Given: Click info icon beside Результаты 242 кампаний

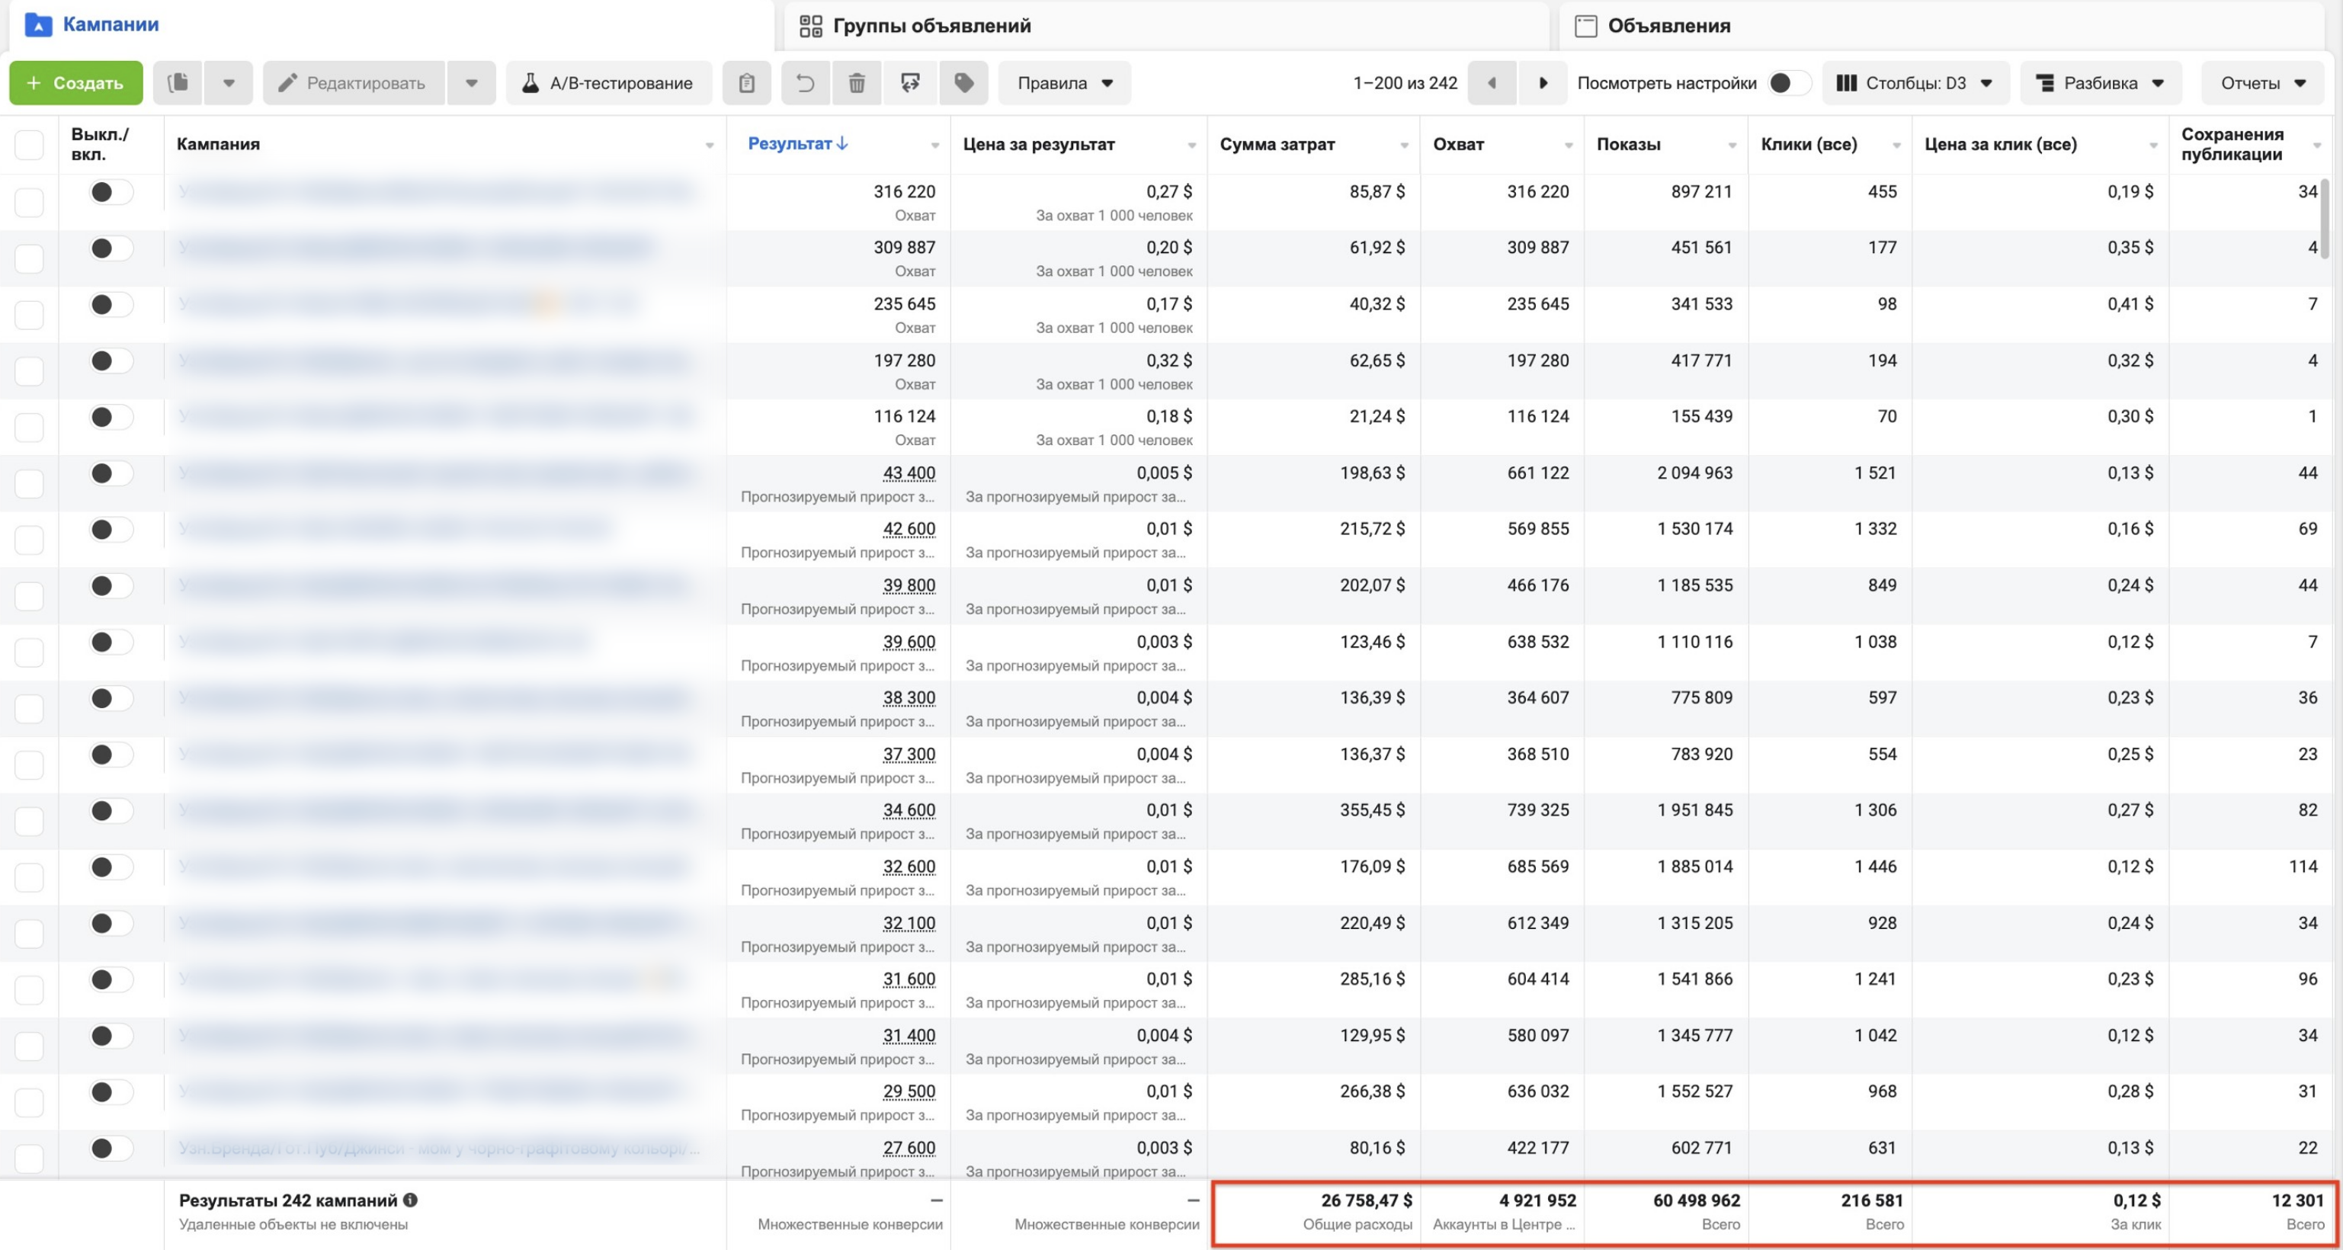Looking at the screenshot, I should pos(410,1200).
